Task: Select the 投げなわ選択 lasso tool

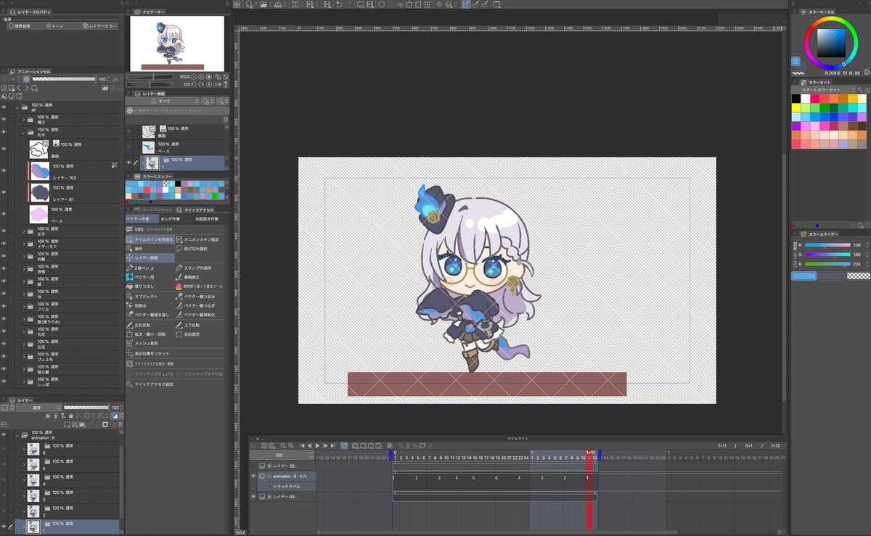Action: [x=198, y=248]
